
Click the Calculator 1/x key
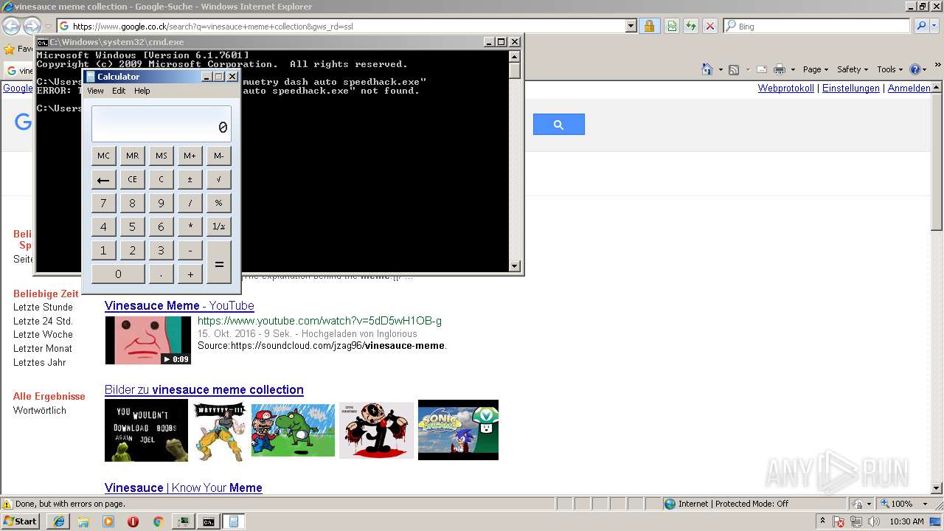[219, 226]
